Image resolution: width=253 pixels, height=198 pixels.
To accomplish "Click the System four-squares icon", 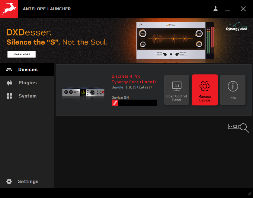I will [9, 96].
